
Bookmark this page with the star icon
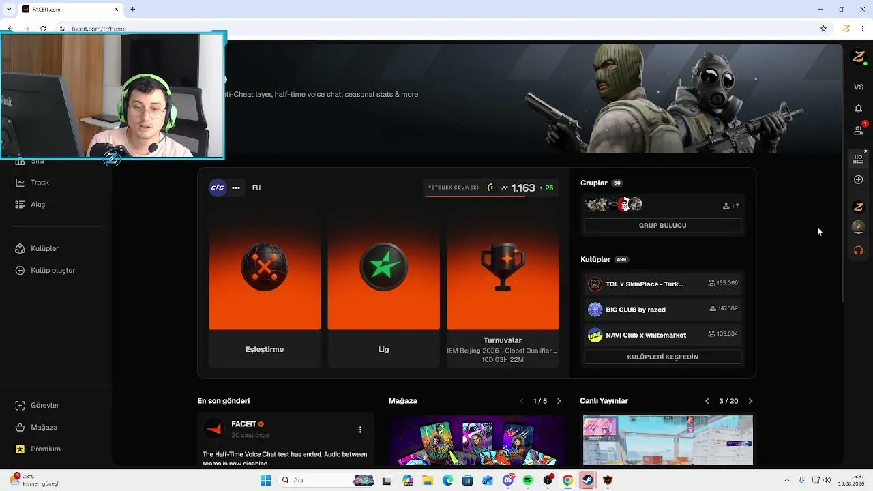[x=823, y=29]
